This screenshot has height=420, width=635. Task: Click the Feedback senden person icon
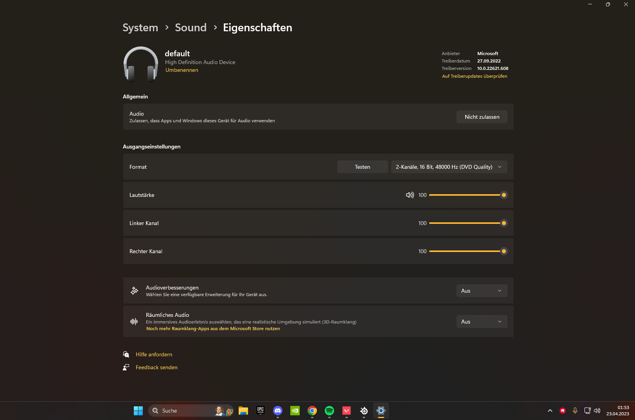tap(126, 367)
